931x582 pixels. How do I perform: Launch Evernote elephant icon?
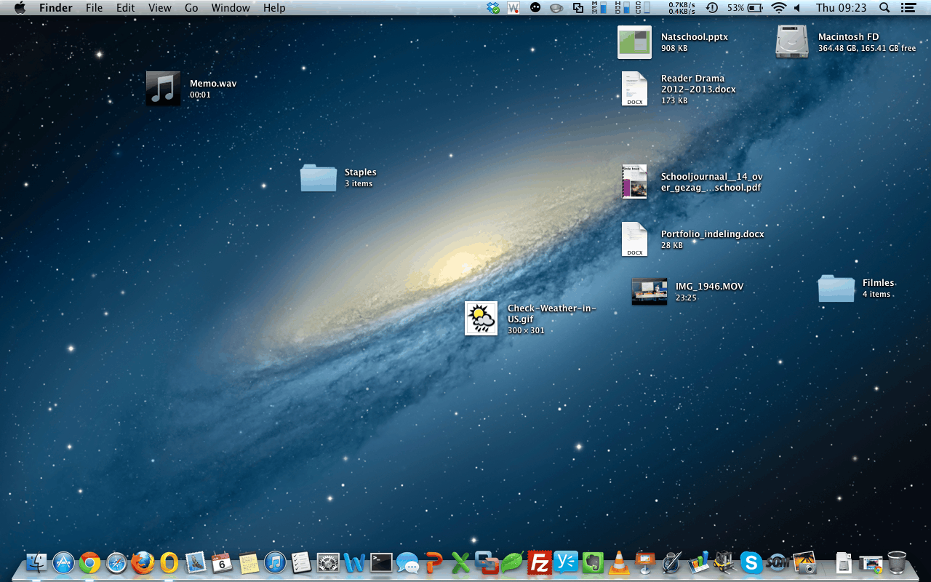(x=593, y=562)
